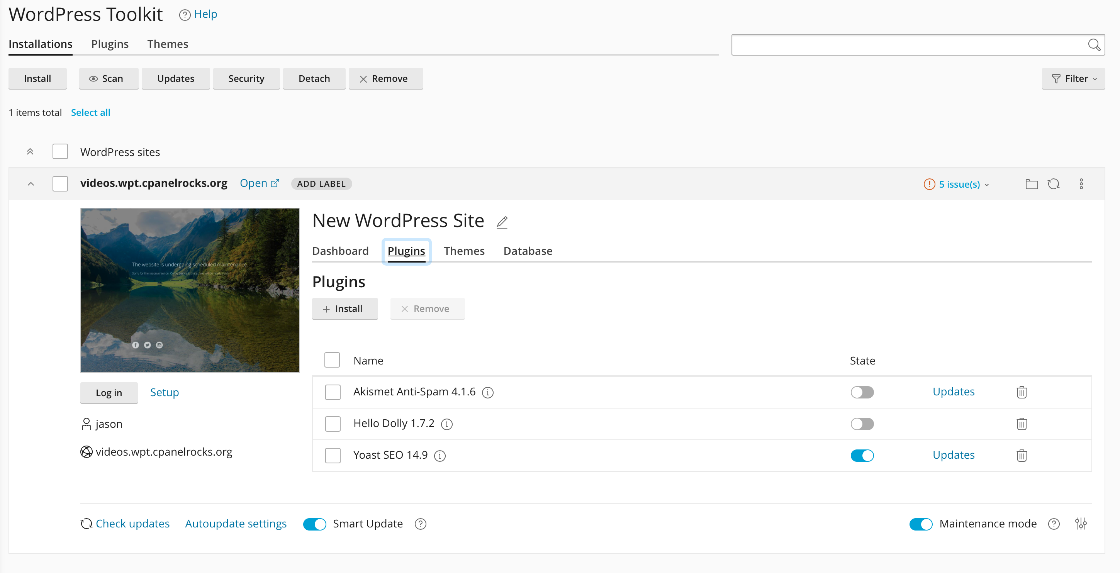This screenshot has height=573, width=1120.
Task: Enable the Akismet Anti-Spam plugin toggle
Action: click(862, 392)
